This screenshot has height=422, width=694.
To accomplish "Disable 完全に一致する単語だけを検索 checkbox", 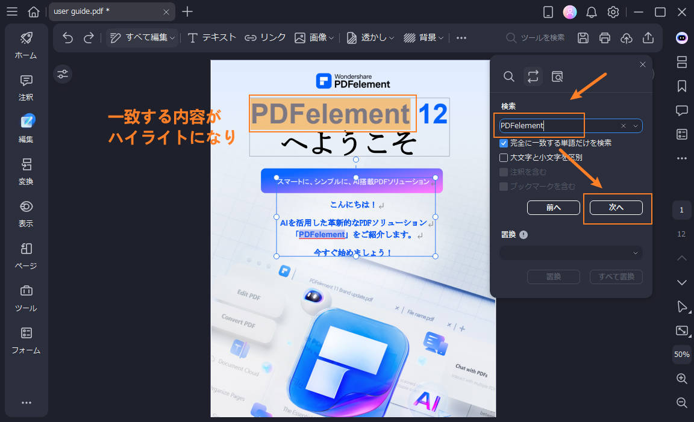I will click(504, 143).
